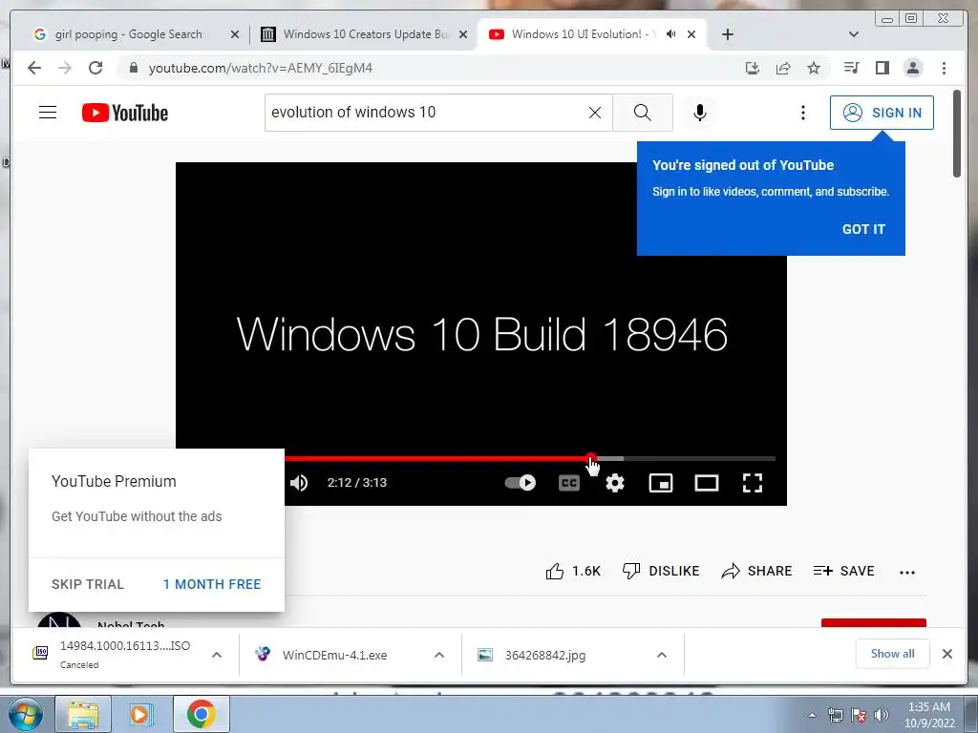The width and height of the screenshot is (978, 733).
Task: Close the Windows 10 Creators Update tab
Action: [463, 34]
